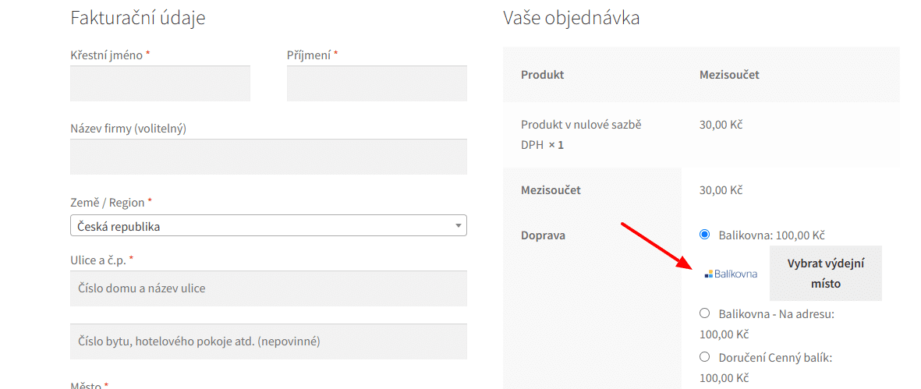Click the dropdown arrow beside Česká republika
This screenshot has width=921, height=389.
(458, 226)
